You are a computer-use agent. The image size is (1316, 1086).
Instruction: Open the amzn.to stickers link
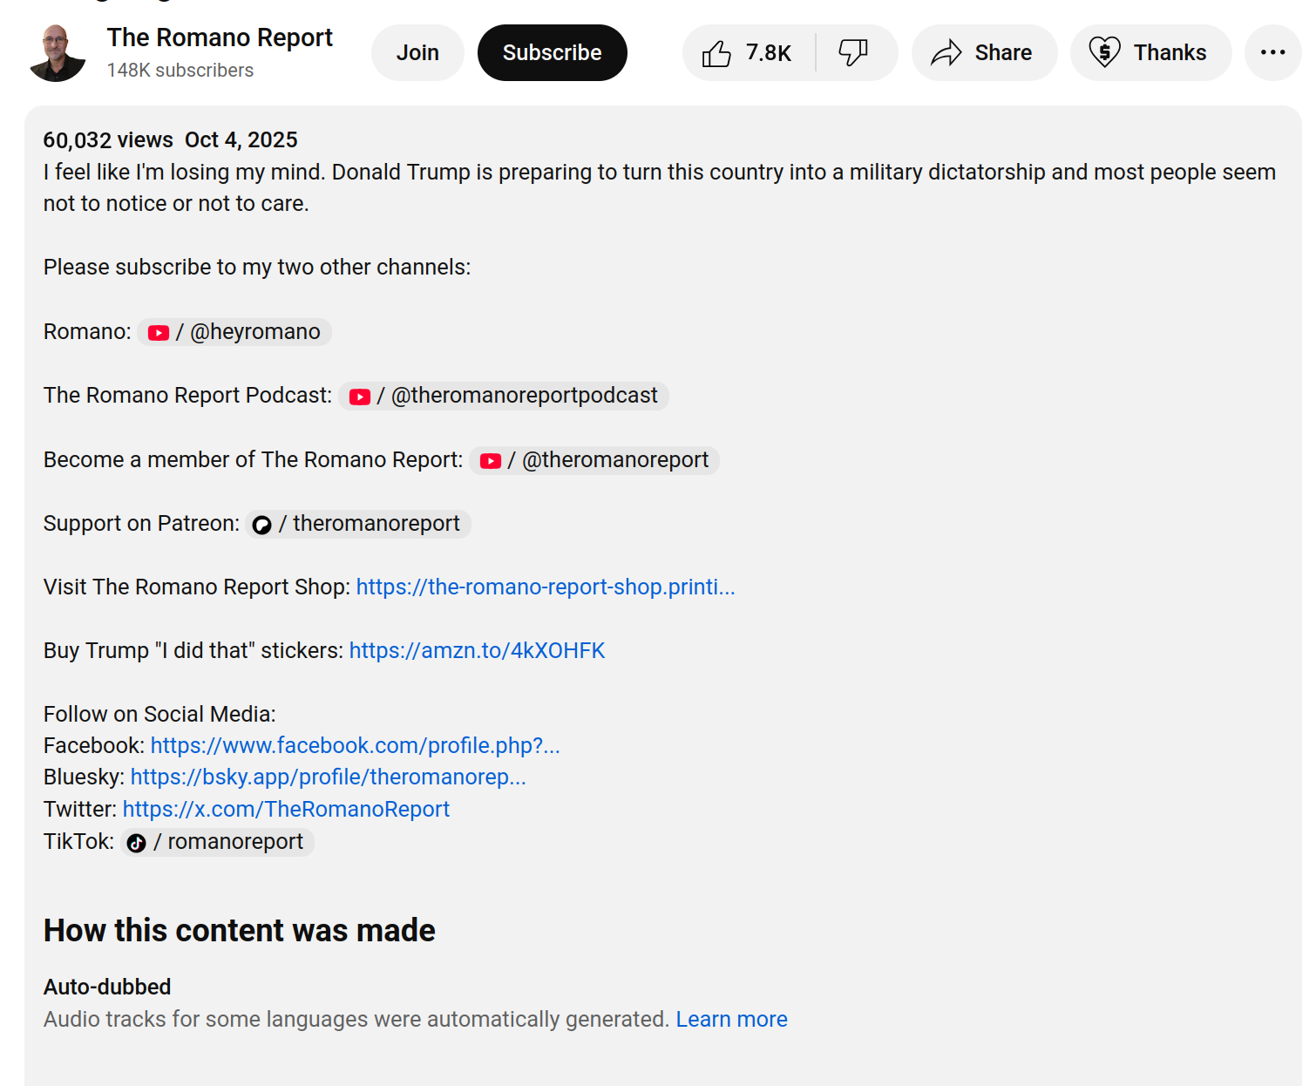[x=477, y=651]
